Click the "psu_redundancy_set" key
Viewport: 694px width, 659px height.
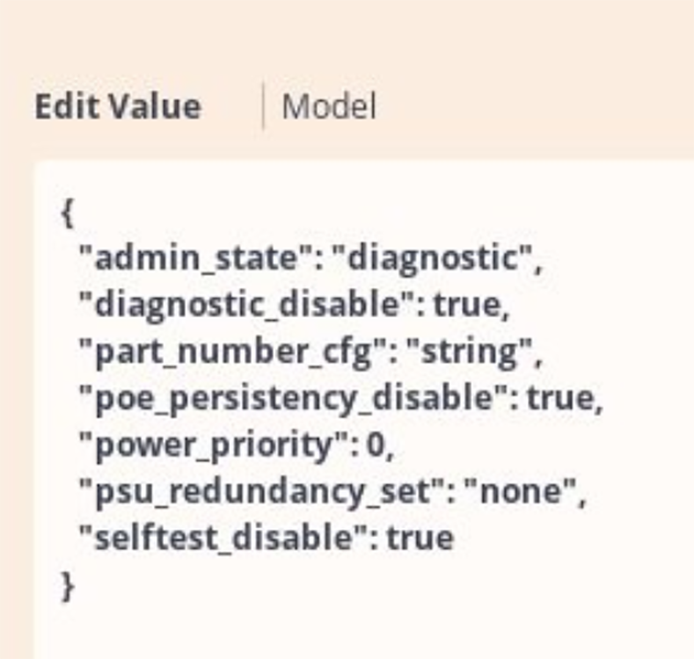click(x=261, y=491)
